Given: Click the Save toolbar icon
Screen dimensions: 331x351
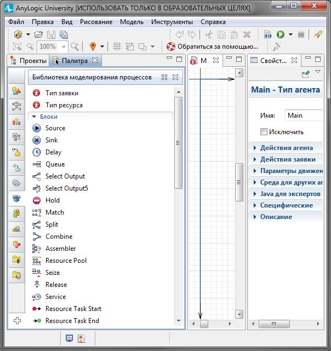Looking at the screenshot, I should [52, 35].
